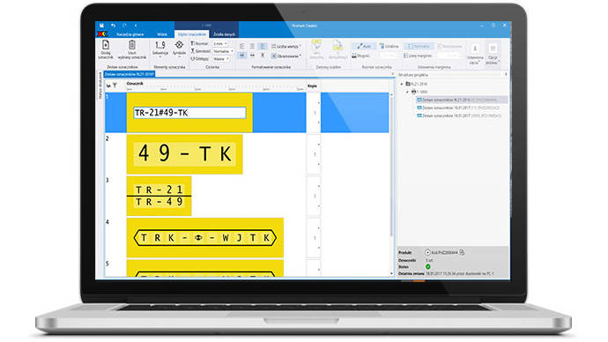Click the search icon after the product code
Viewport: 608px width, 342px height.
[462, 252]
